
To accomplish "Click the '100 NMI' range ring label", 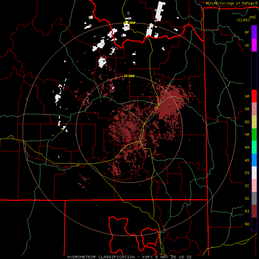I will [x=129, y=23].
